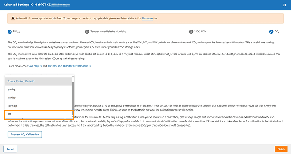Click the Request CO2 Calibration button

point(25,135)
